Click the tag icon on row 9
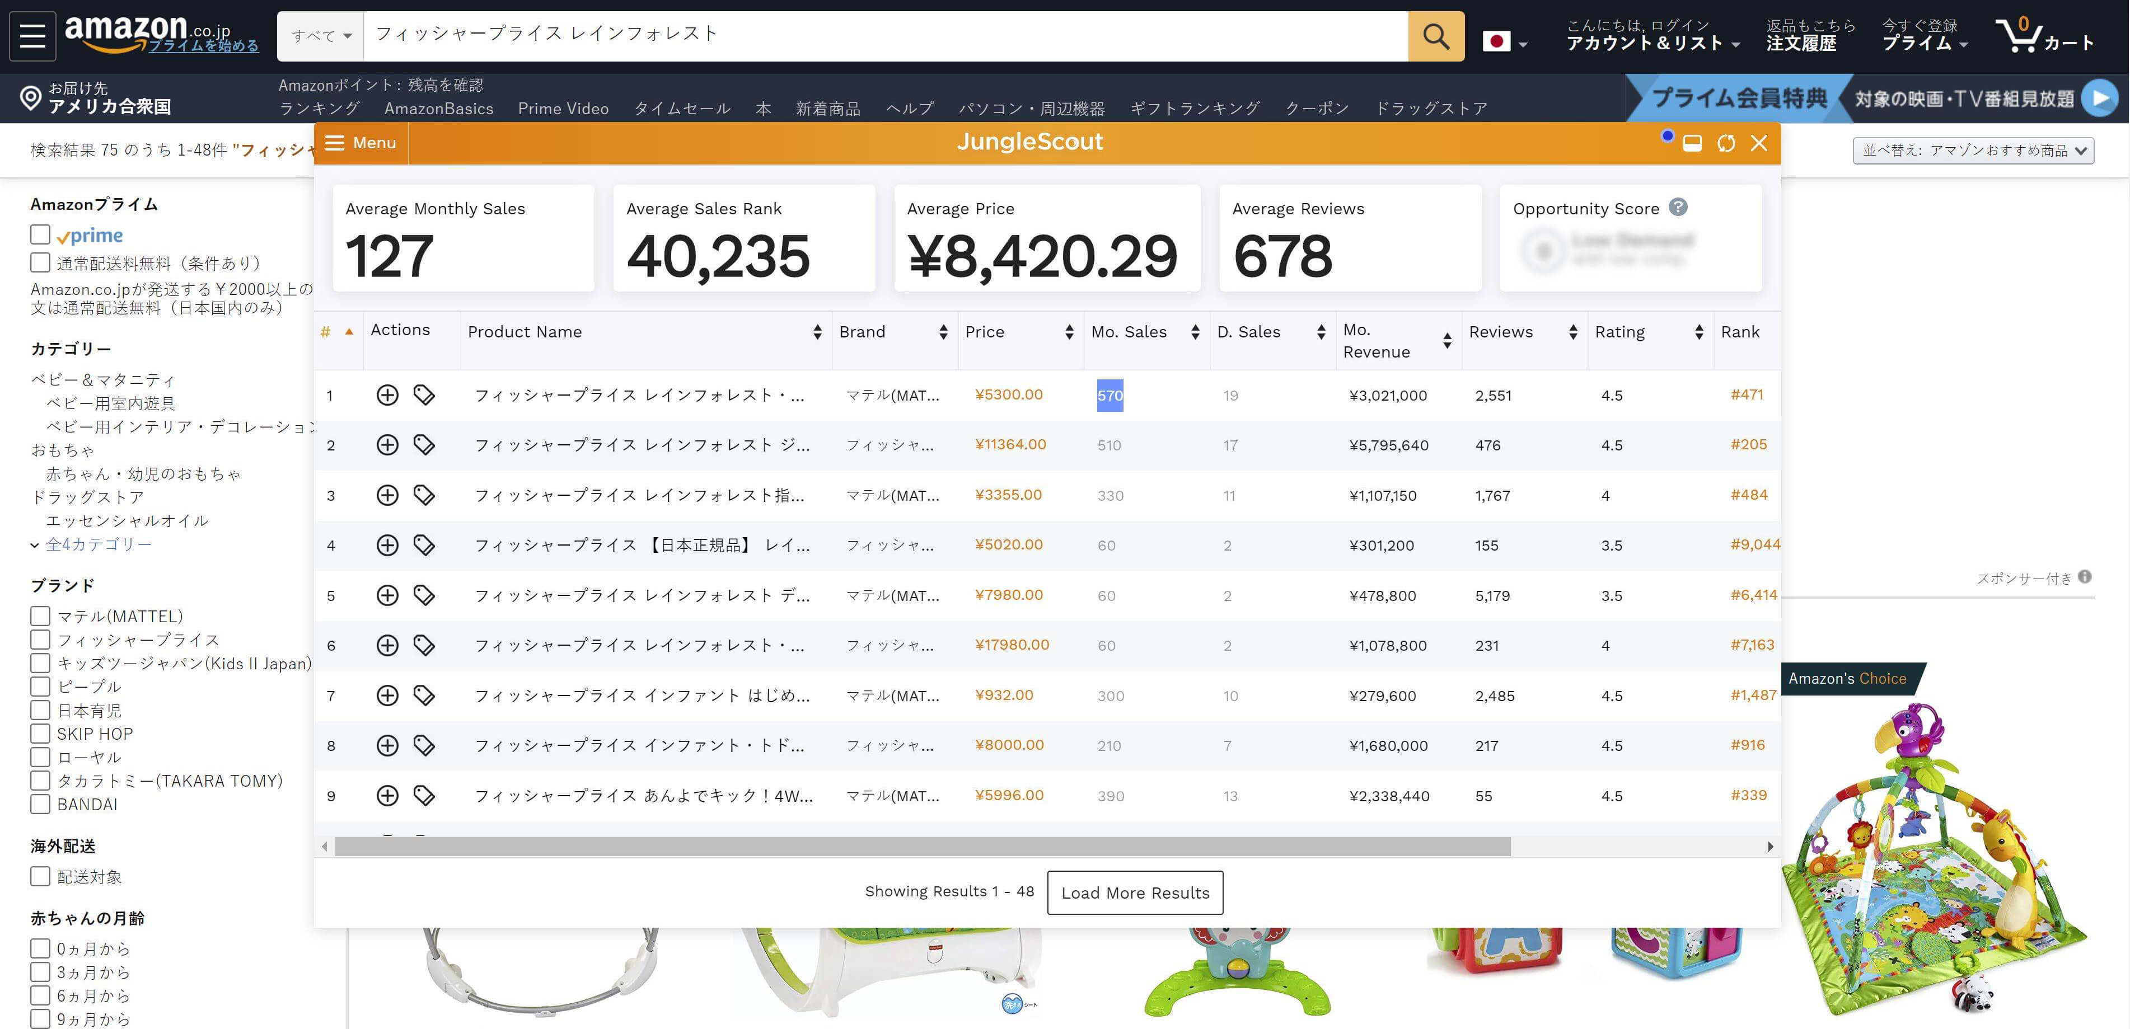This screenshot has width=2130, height=1029. click(x=424, y=795)
